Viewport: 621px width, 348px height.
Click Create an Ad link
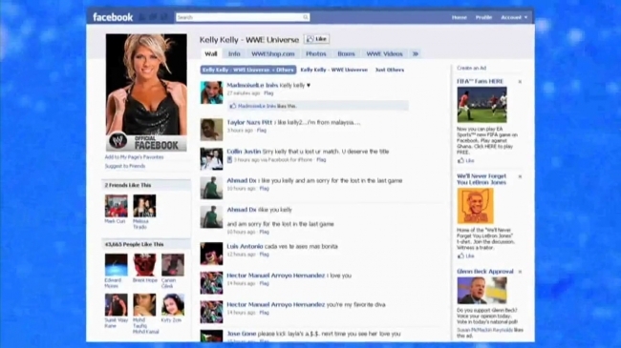pyautogui.click(x=471, y=68)
